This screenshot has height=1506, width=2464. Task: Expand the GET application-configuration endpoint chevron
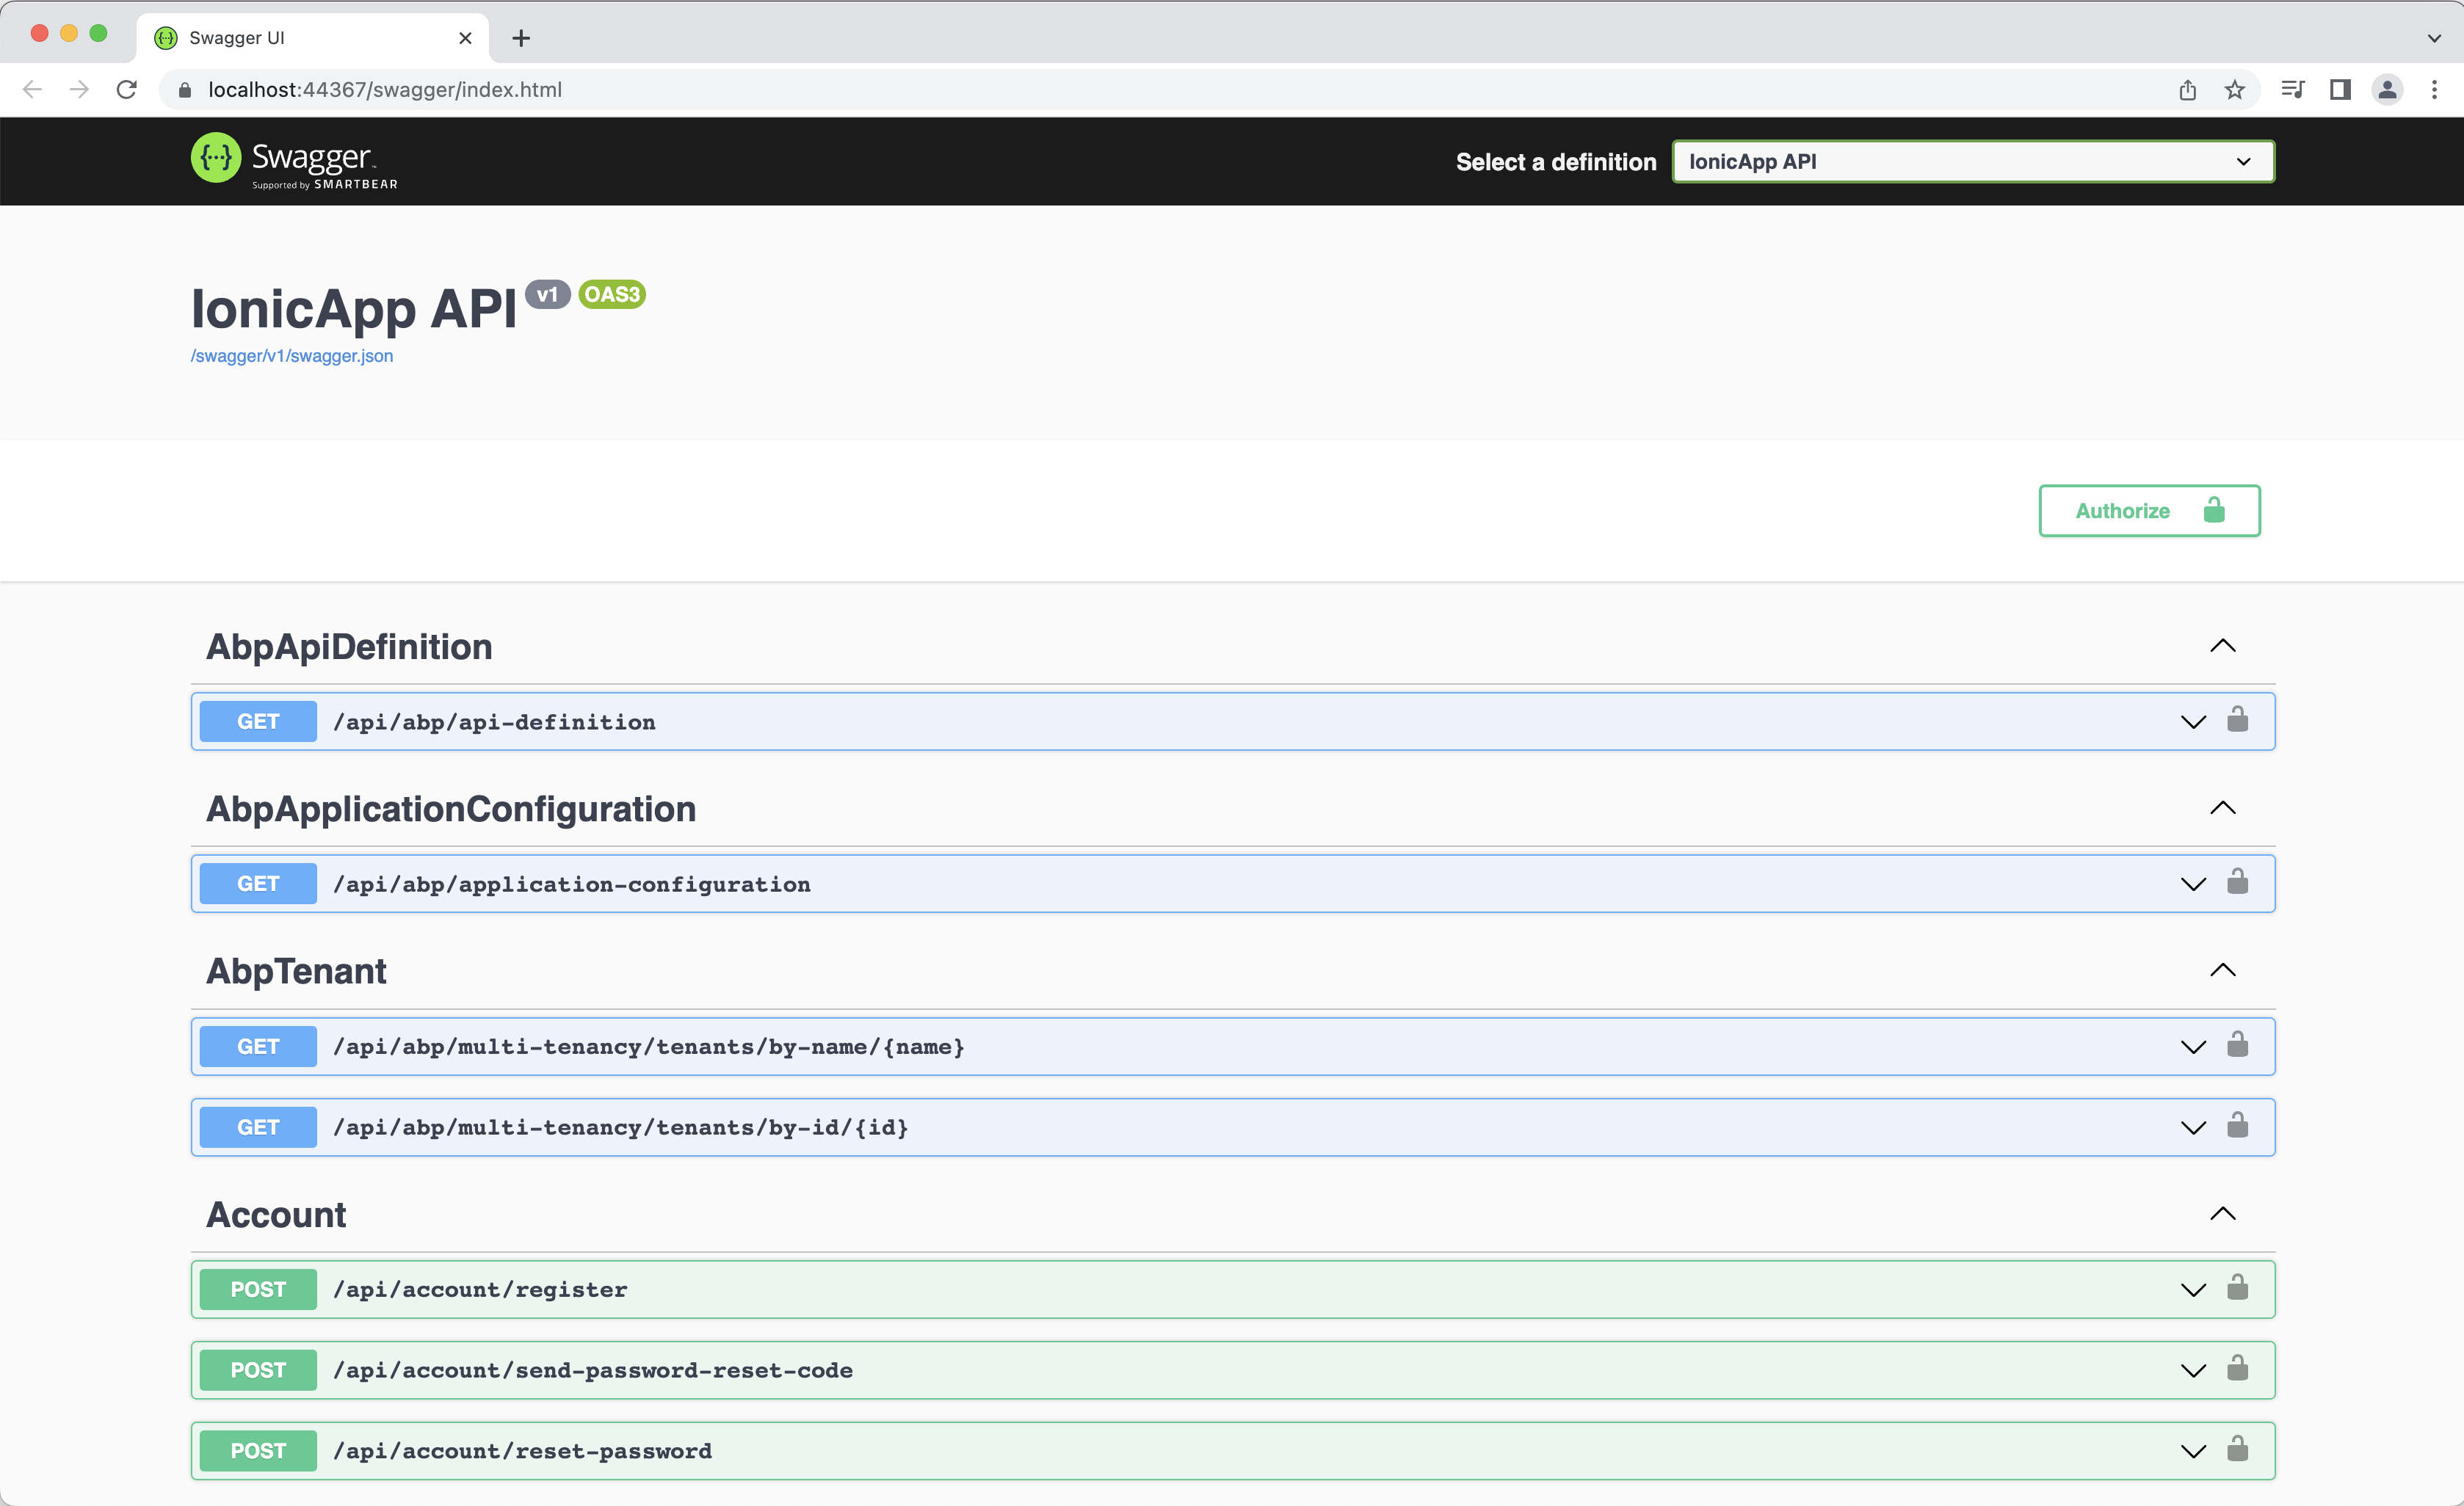(x=2192, y=884)
